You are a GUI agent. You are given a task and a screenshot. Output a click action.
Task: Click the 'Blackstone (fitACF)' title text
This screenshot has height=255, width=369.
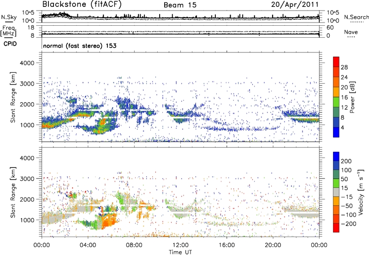(82, 5)
